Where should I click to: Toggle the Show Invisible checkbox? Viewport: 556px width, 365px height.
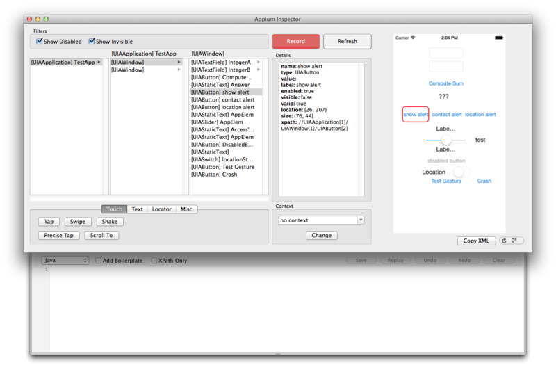tap(92, 41)
